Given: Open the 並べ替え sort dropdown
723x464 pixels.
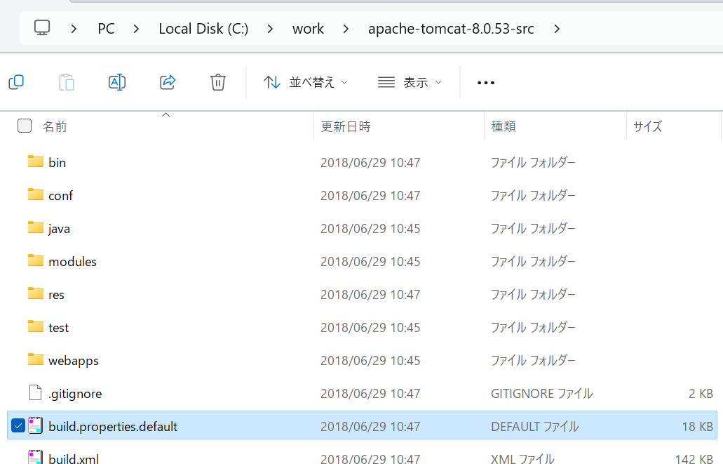Looking at the screenshot, I should click(305, 82).
